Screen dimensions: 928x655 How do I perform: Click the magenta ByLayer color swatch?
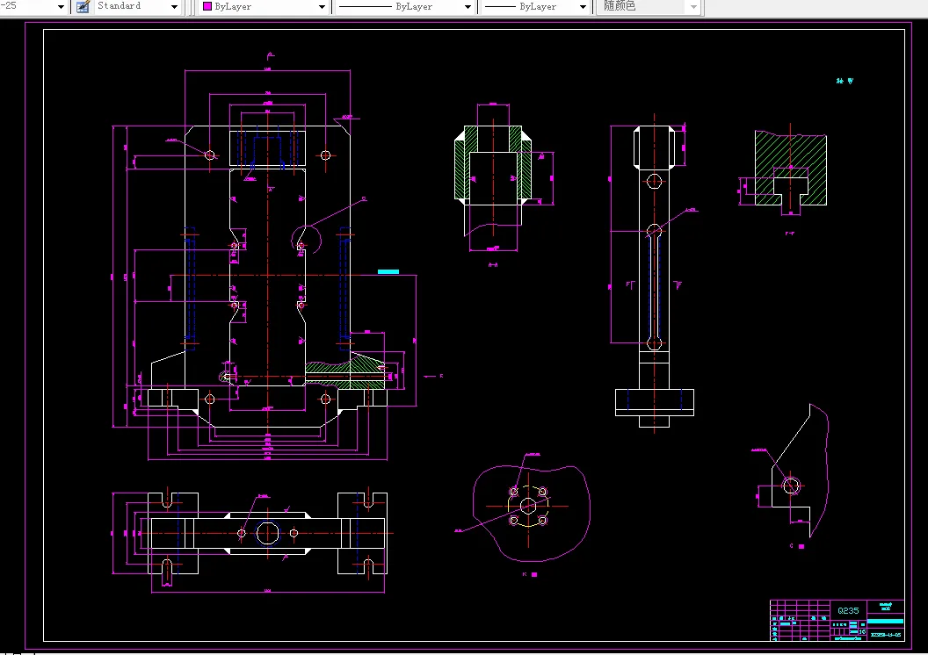(207, 6)
